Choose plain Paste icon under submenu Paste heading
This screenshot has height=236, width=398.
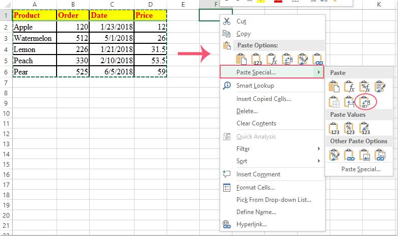pos(334,86)
